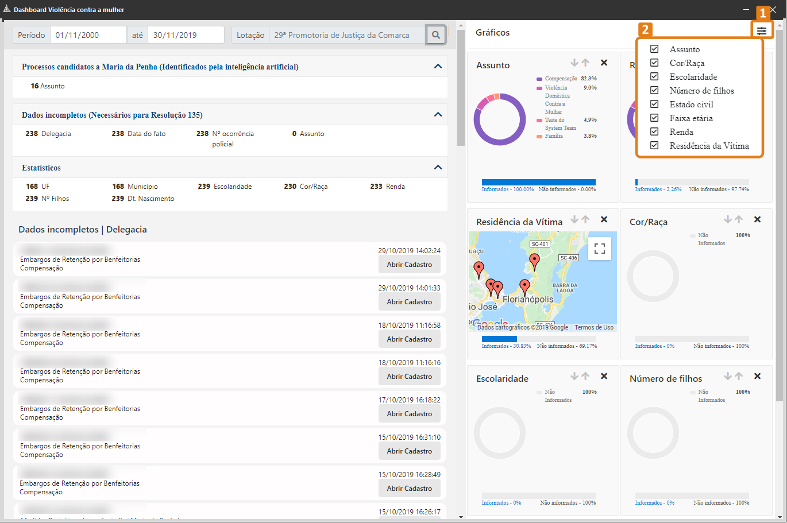This screenshot has height=523, width=787.
Task: Click the map pin above Florianópolis label
Action: [524, 287]
